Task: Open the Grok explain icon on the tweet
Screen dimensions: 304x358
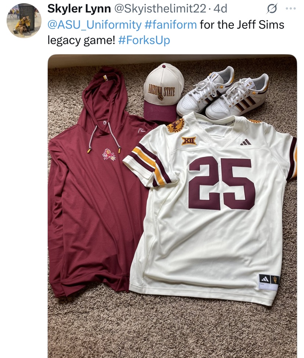Action: click(272, 8)
